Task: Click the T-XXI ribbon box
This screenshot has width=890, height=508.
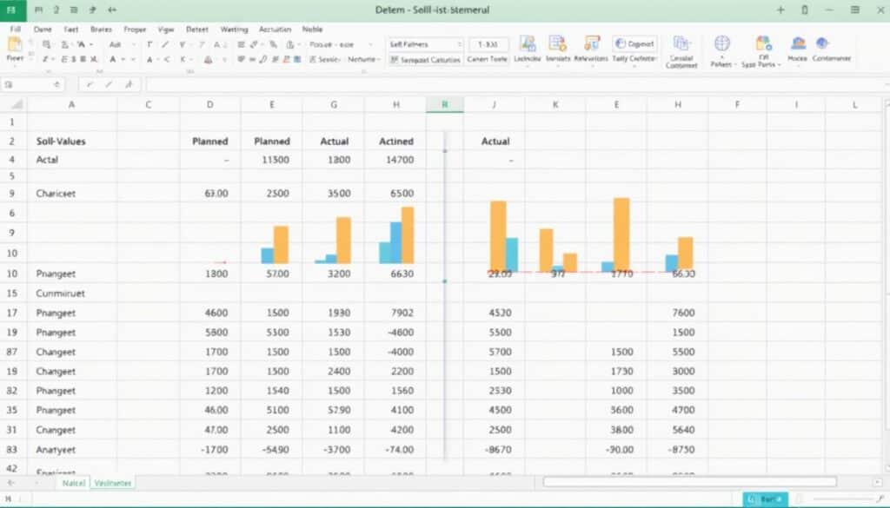Action: click(488, 44)
